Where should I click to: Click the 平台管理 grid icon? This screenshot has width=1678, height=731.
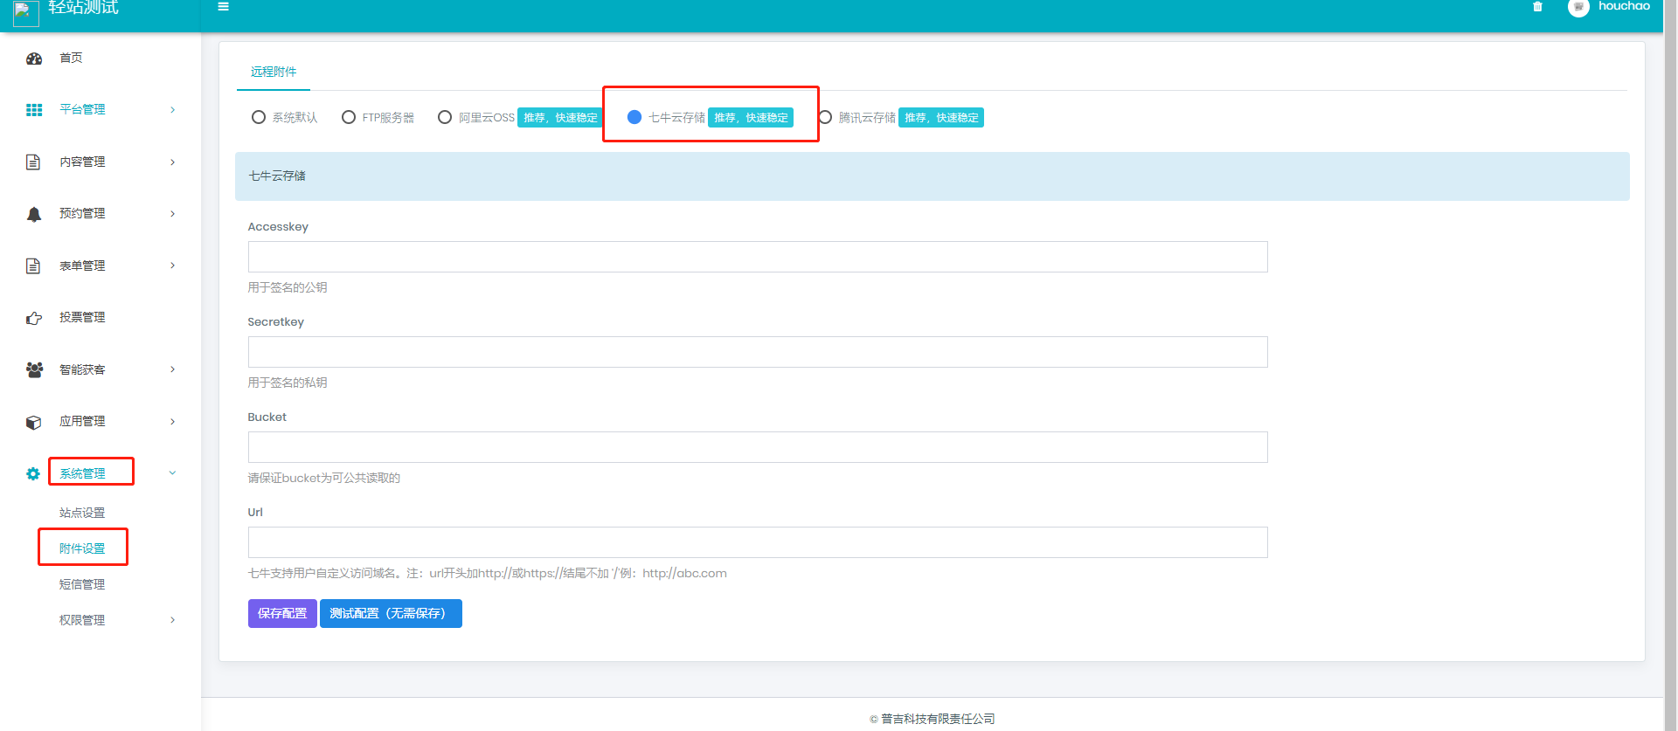point(34,110)
